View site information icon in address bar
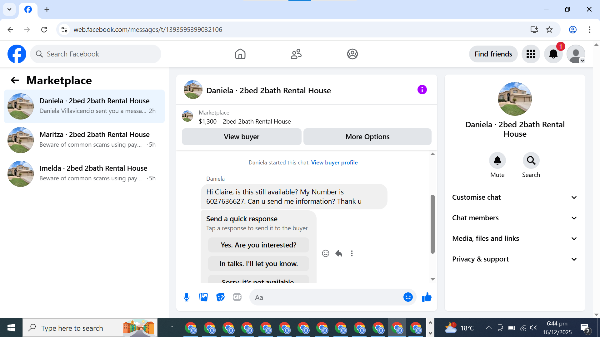Viewport: 600px width, 337px height. (x=64, y=30)
